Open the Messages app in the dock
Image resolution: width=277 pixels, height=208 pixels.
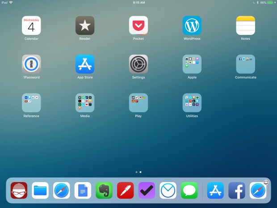pyautogui.click(x=189, y=191)
